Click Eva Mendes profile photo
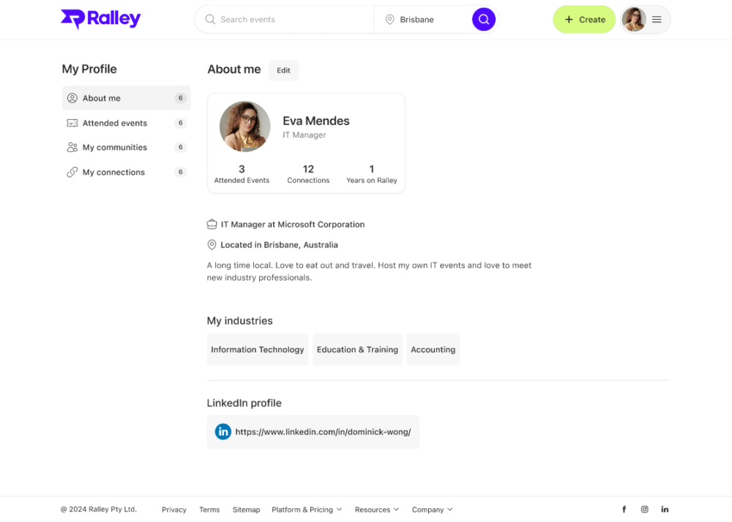 point(245,127)
